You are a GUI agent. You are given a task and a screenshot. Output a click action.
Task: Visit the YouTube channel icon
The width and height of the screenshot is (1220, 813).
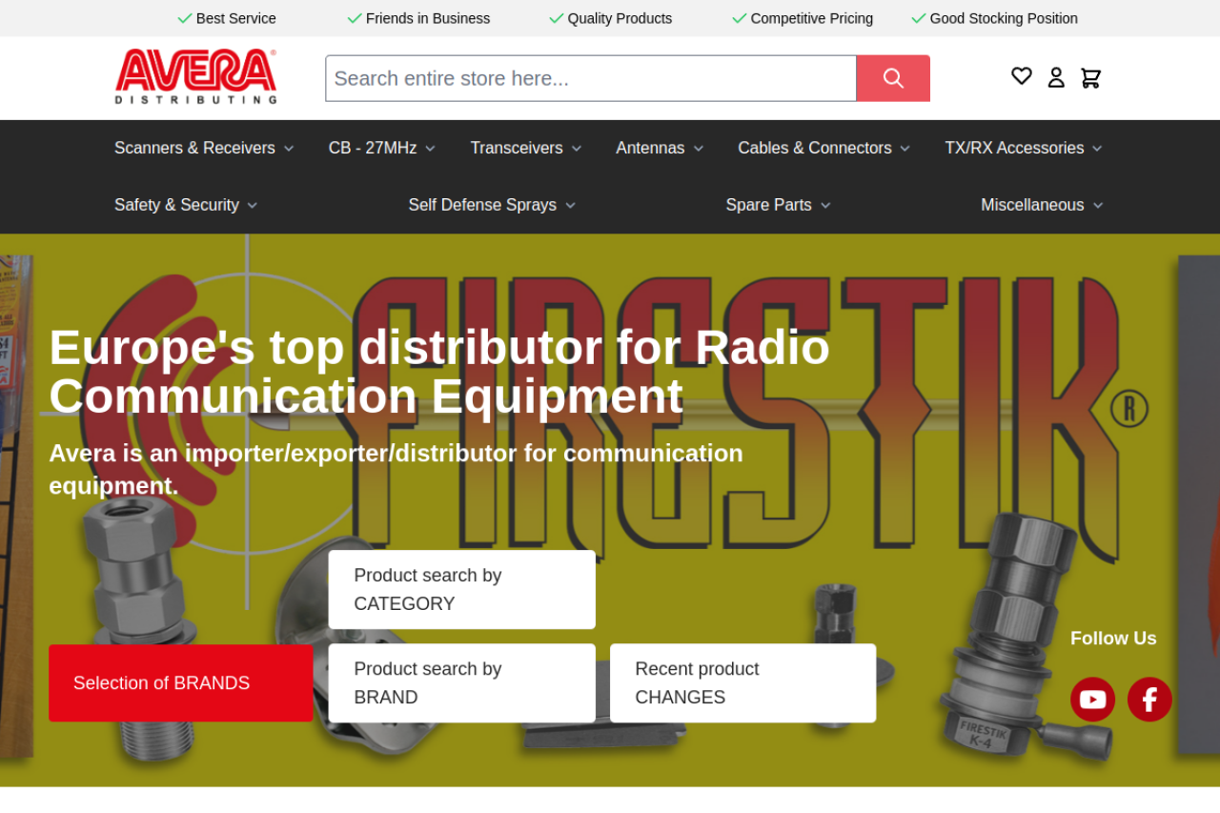point(1092,700)
